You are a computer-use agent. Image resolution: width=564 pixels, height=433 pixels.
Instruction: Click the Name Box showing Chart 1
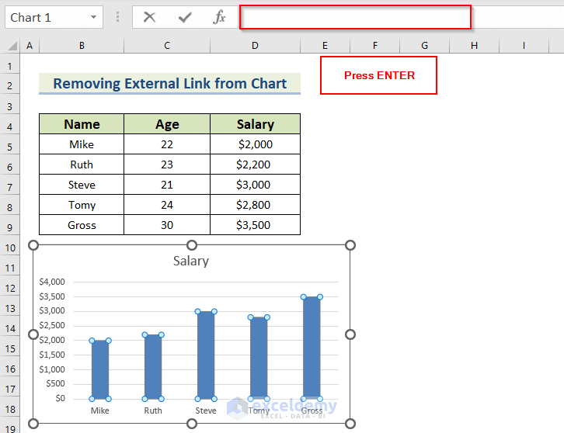pyautogui.click(x=54, y=17)
